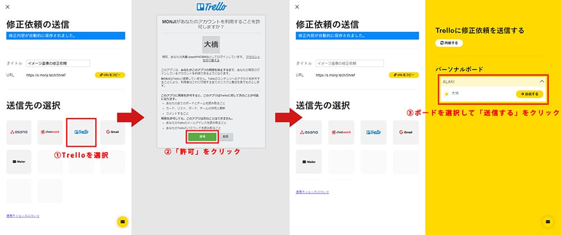Close the step-one 修正依頼の送信 panel with X
Screen dimensions: 561x235
[x=8, y=7]
